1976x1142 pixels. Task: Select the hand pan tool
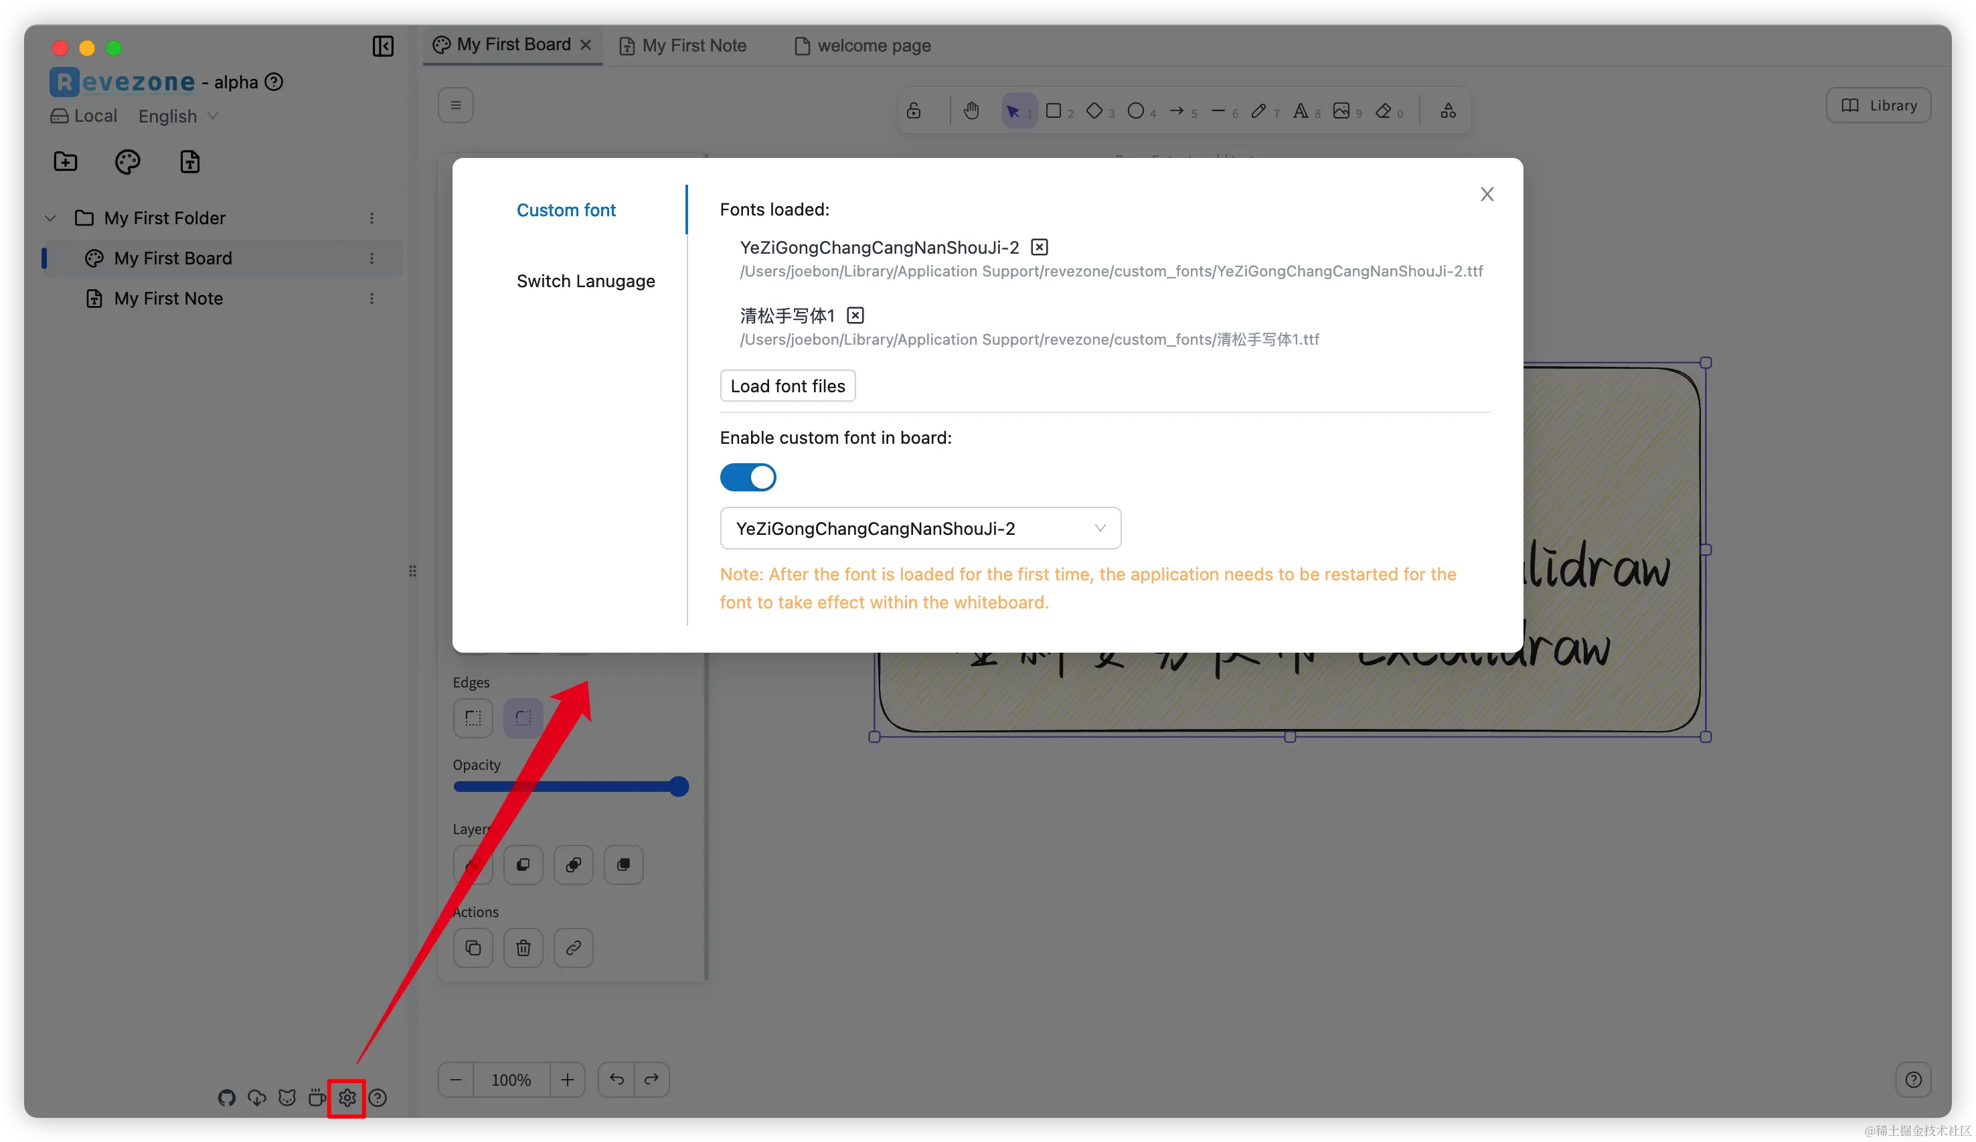[971, 110]
